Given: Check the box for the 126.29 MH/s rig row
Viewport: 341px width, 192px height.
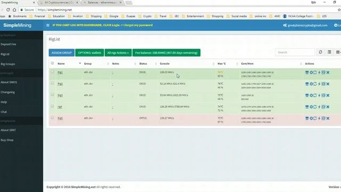Looking at the screenshot, I should click(52, 106).
